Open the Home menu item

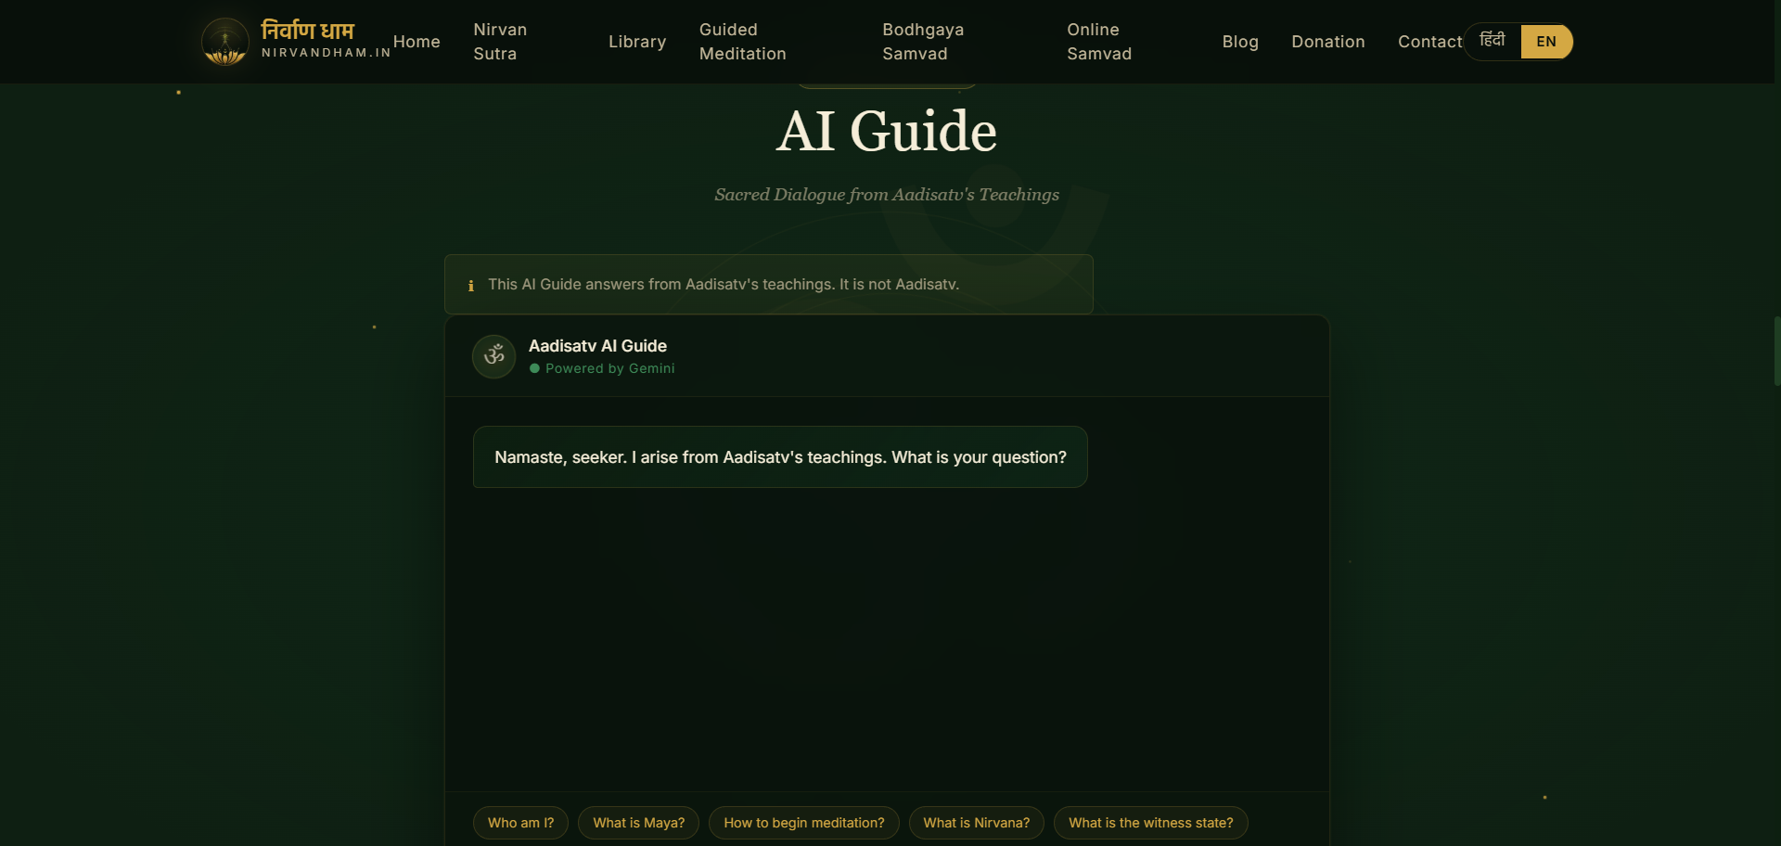416,42
